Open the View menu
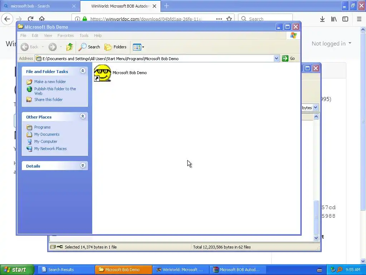This screenshot has width=366, height=275. [x=48, y=35]
